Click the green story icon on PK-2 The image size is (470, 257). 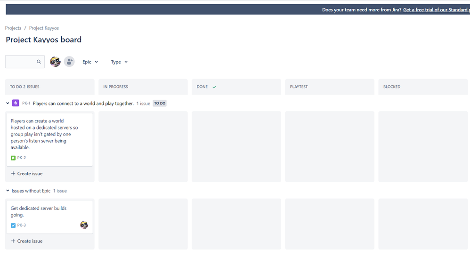pos(13,158)
